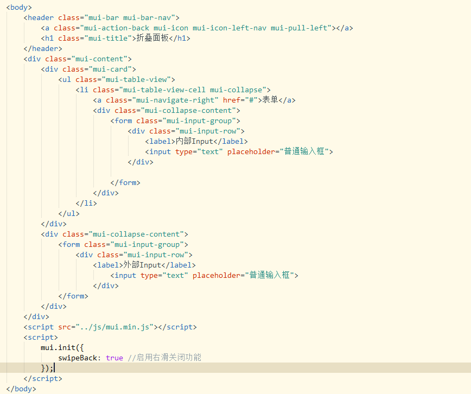Click the mui-navigate-right 表单 anchor line

tap(194, 100)
